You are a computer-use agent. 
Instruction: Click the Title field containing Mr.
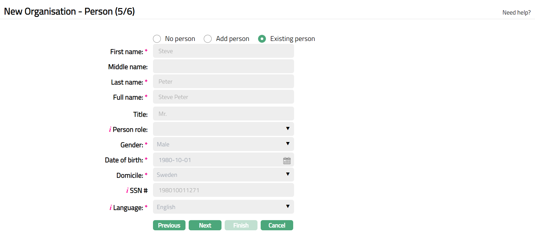click(x=223, y=114)
